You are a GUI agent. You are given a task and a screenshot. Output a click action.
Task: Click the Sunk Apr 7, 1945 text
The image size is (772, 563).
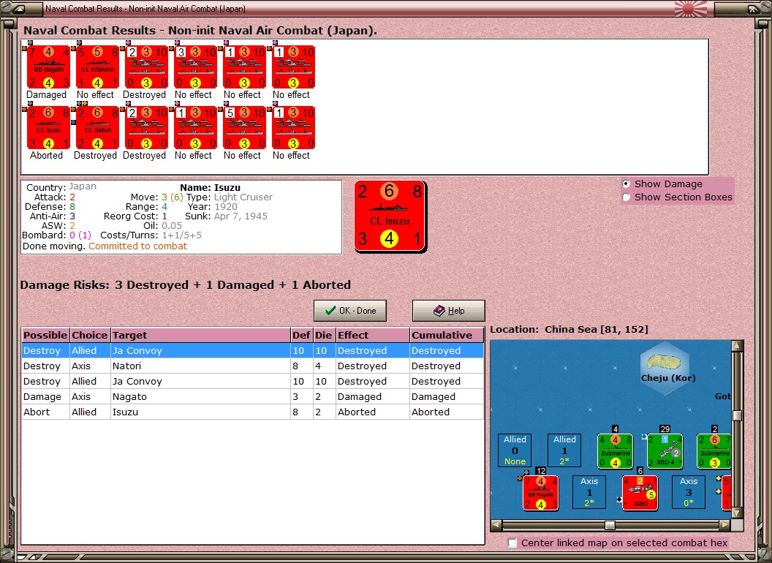(227, 216)
